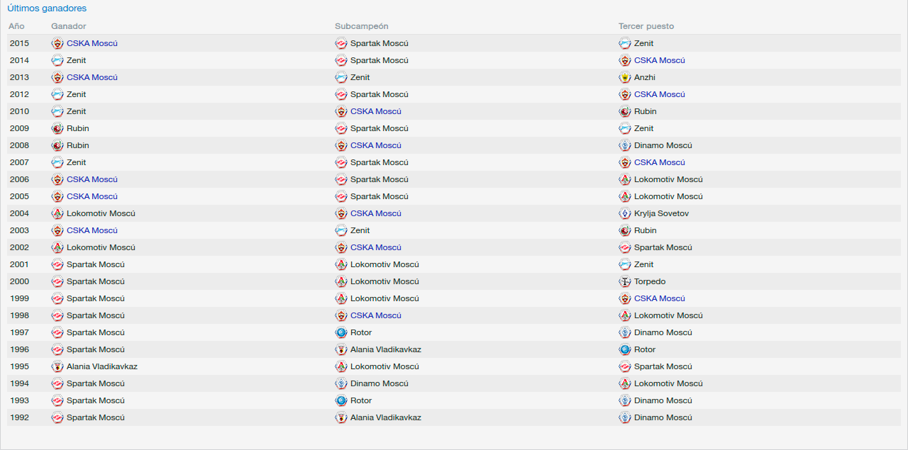
Task: Click the Spartak Moscú badge in the 2001 winner row
Action: click(57, 264)
